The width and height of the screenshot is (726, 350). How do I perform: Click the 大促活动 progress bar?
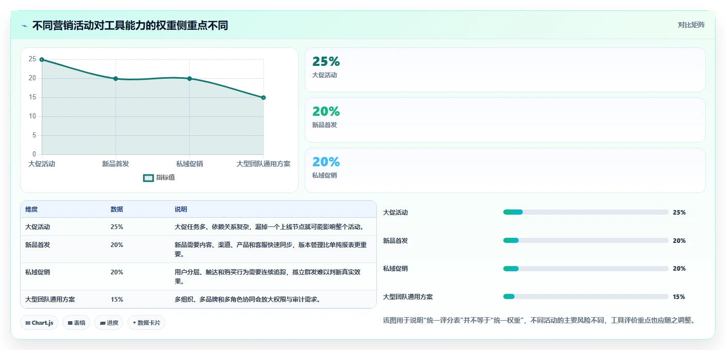tap(586, 212)
